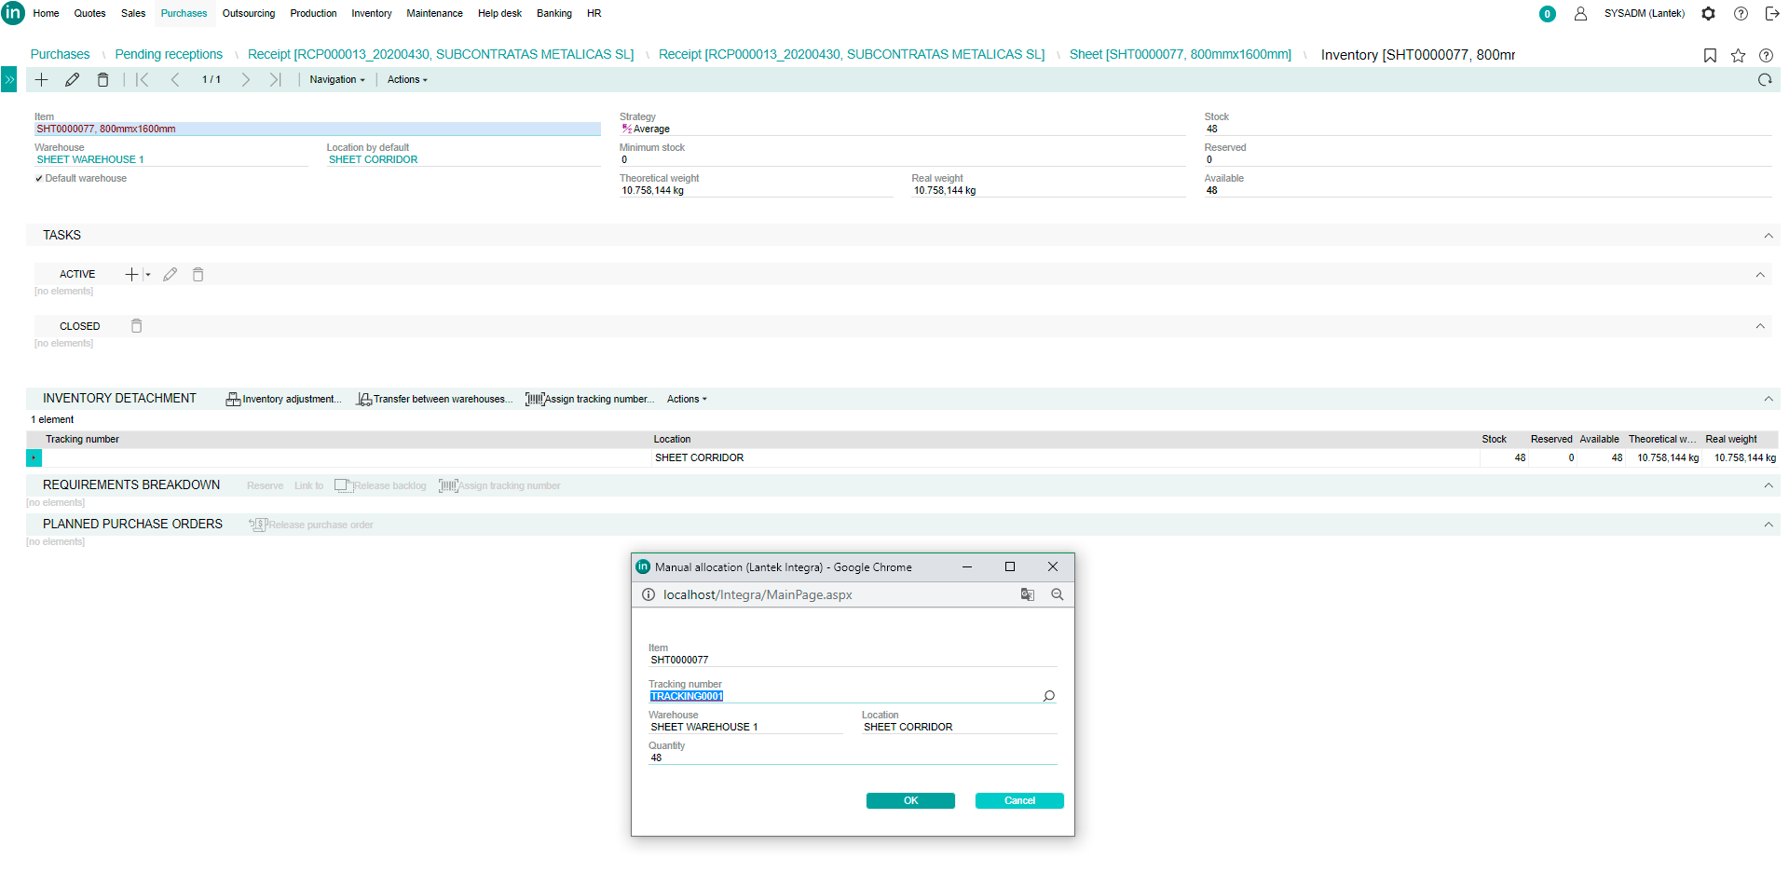The height and width of the screenshot is (873, 1789).
Task: Click the trash delete icon in top toolbar
Action: [102, 80]
